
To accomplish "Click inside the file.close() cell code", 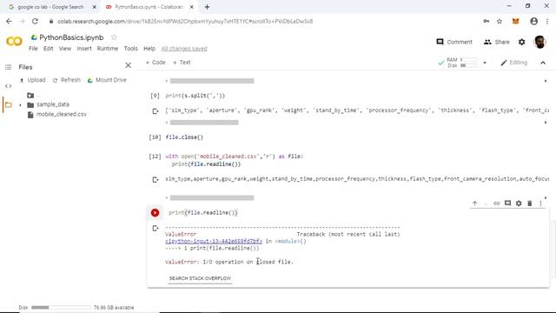I will [x=184, y=137].
